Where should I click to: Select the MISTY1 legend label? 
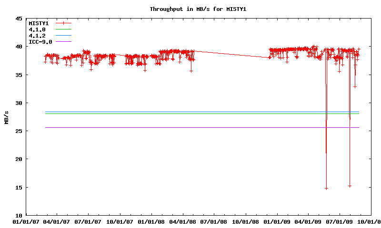(39, 23)
